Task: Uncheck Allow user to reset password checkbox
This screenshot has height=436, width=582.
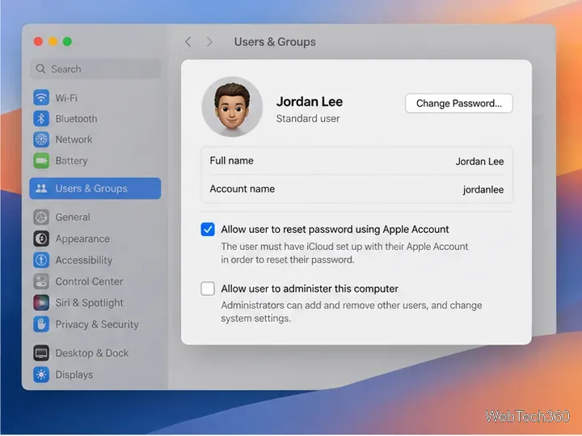Action: tap(208, 229)
